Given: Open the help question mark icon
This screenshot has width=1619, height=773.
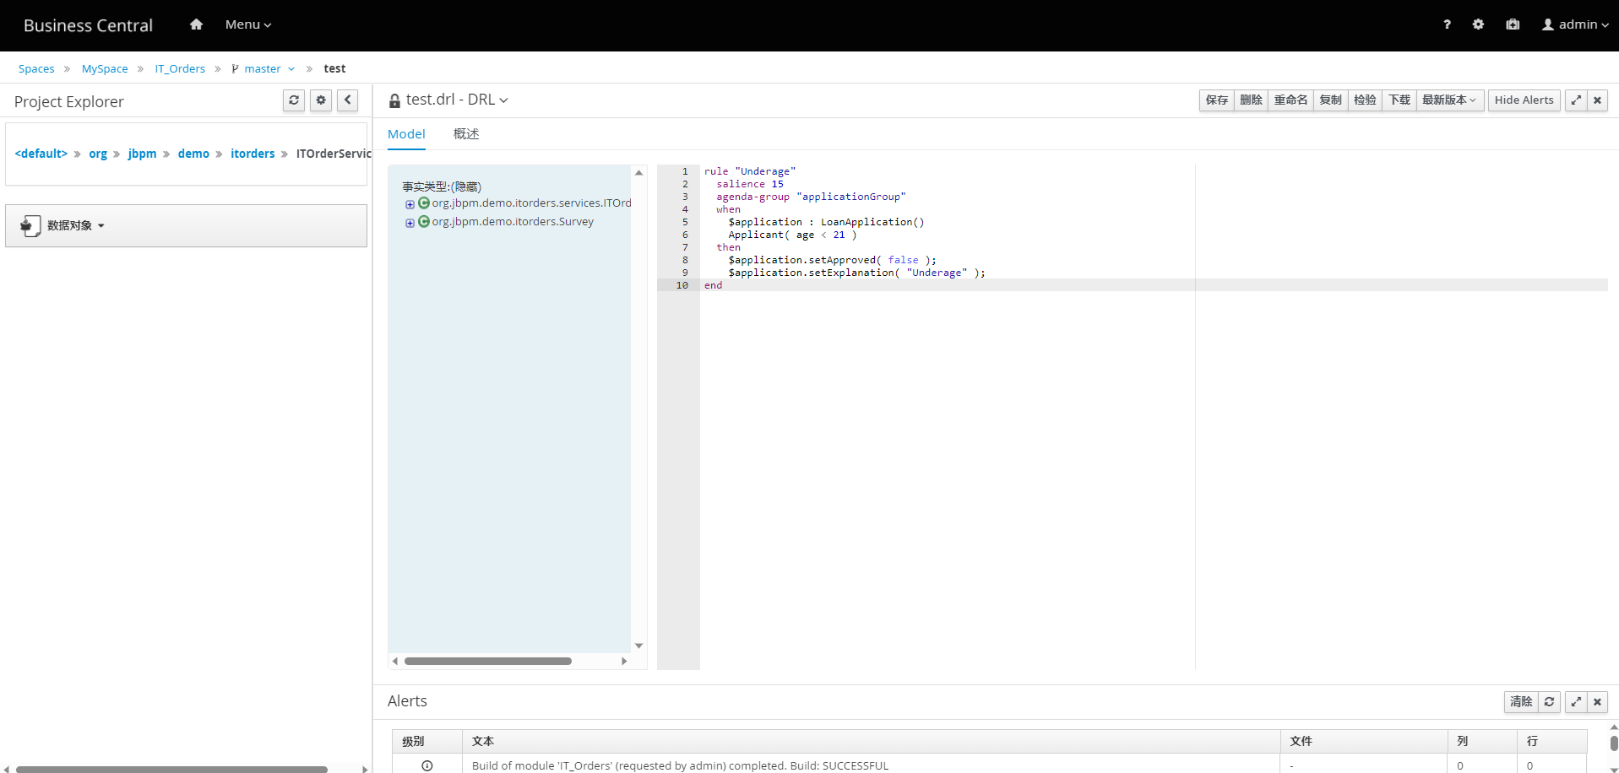Looking at the screenshot, I should pyautogui.click(x=1447, y=24).
